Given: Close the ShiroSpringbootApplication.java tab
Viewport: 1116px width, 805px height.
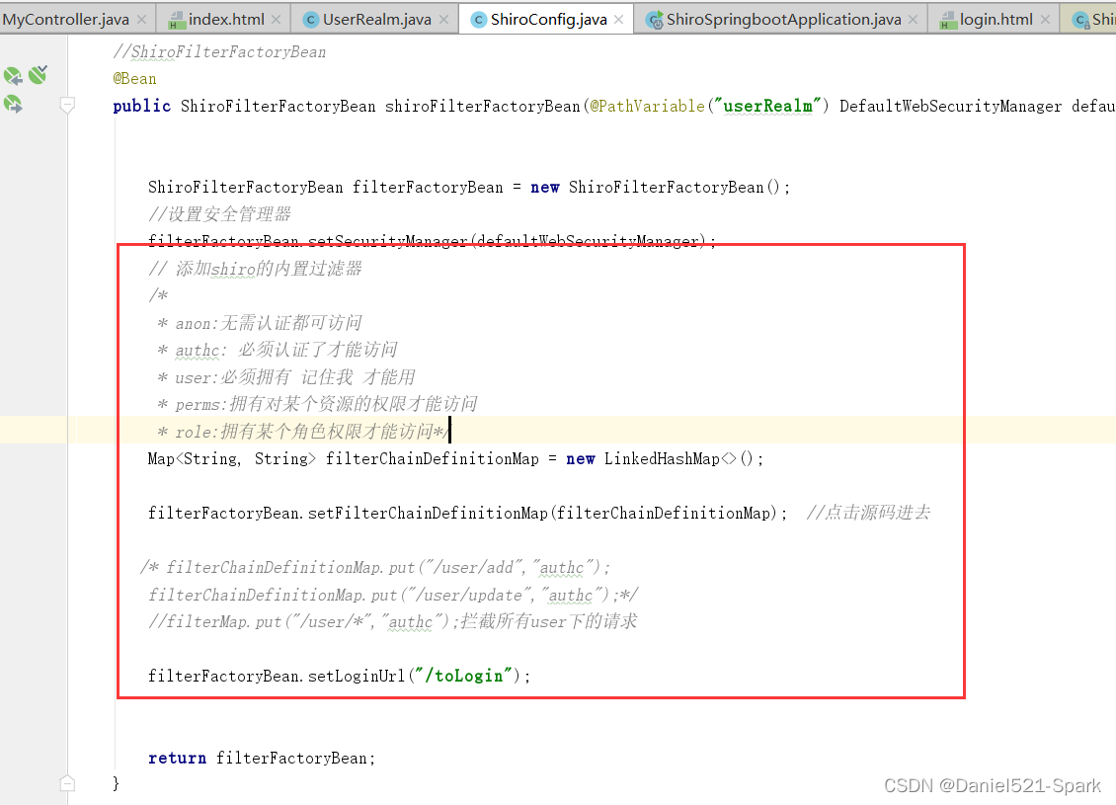Looking at the screenshot, I should [x=914, y=20].
